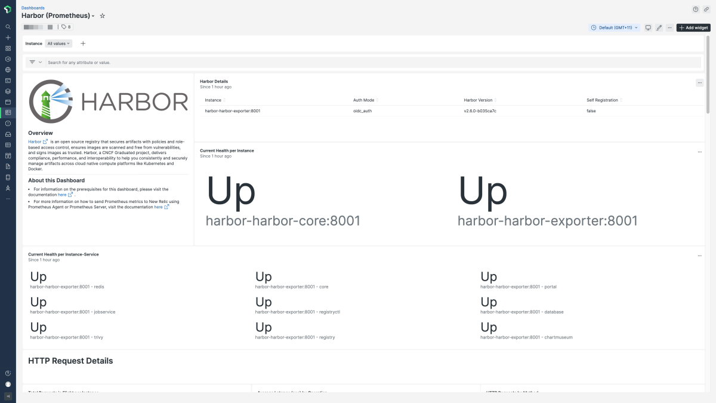Click the HTTP Request Details heading
Viewport: 716px width, 403px height.
(x=70, y=361)
